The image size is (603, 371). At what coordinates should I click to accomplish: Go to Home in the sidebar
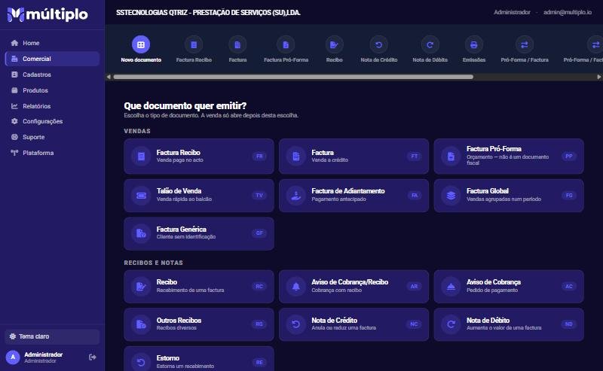point(52,43)
